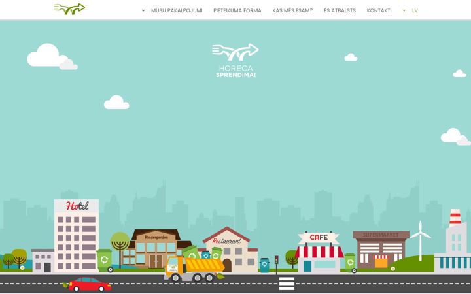Click the blue recycling bin by traffic light
This screenshot has height=294, width=471.
point(265,265)
